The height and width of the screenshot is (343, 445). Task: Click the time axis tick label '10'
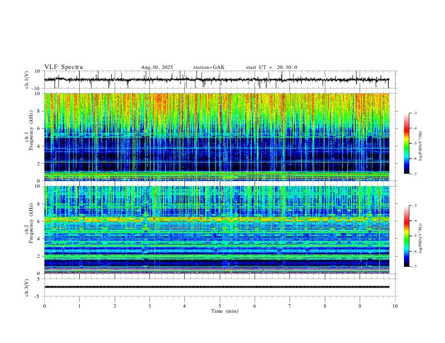point(395,306)
